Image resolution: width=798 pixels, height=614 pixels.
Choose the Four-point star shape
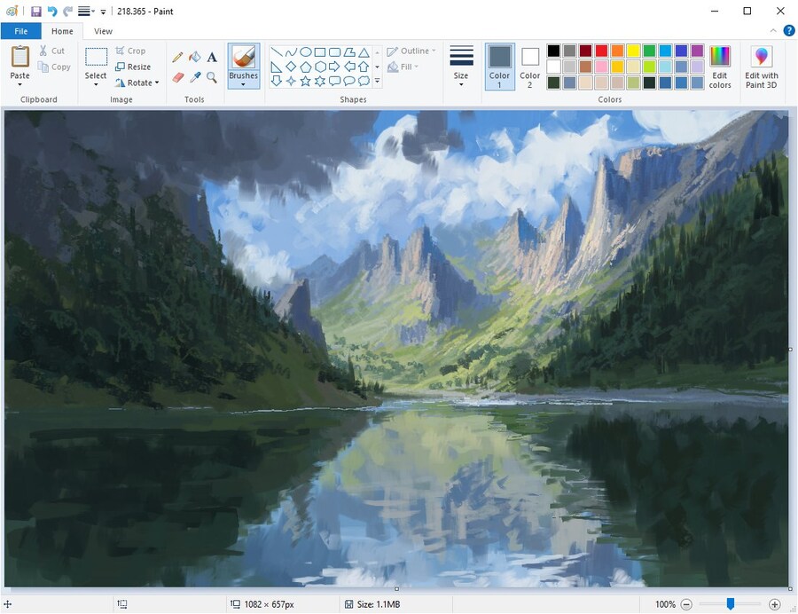291,81
